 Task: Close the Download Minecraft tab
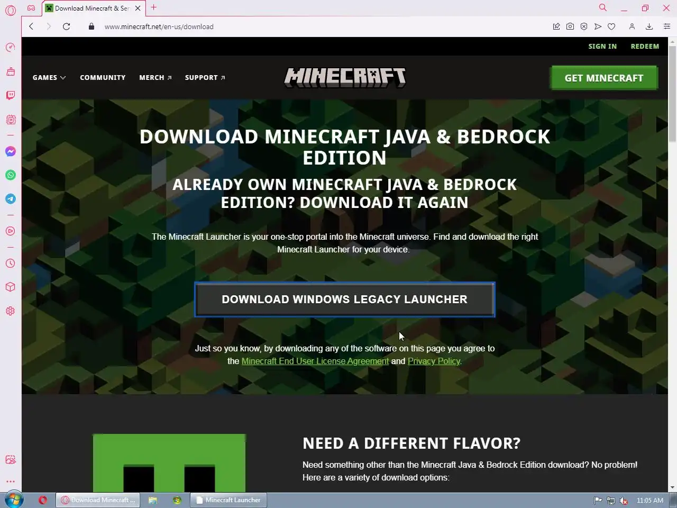click(138, 8)
